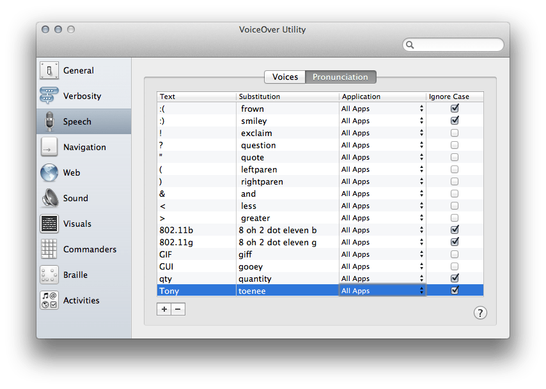Open Application dropdown for quantity row
546x389 pixels.
[382, 278]
